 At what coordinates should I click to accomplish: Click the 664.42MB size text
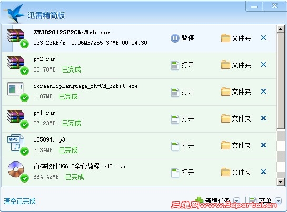click(x=46, y=177)
